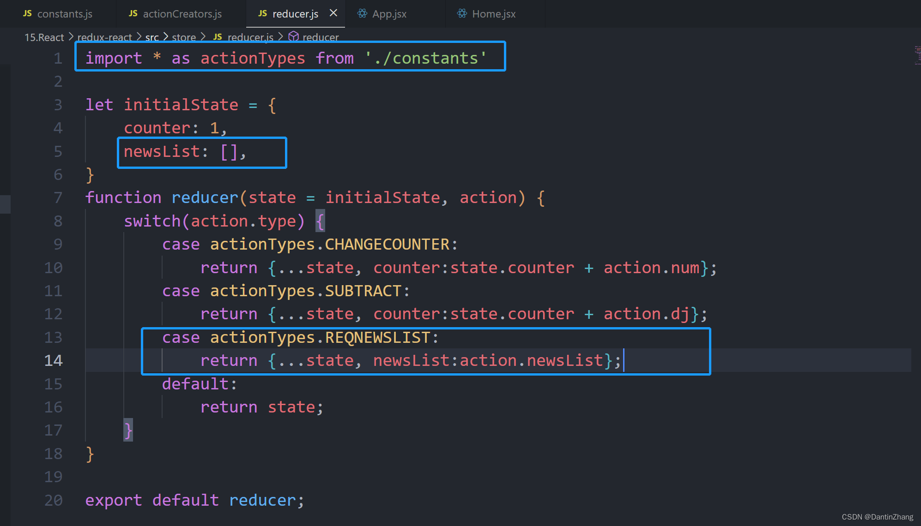The height and width of the screenshot is (526, 921).
Task: Select line number 14 in the gutter
Action: 53,360
